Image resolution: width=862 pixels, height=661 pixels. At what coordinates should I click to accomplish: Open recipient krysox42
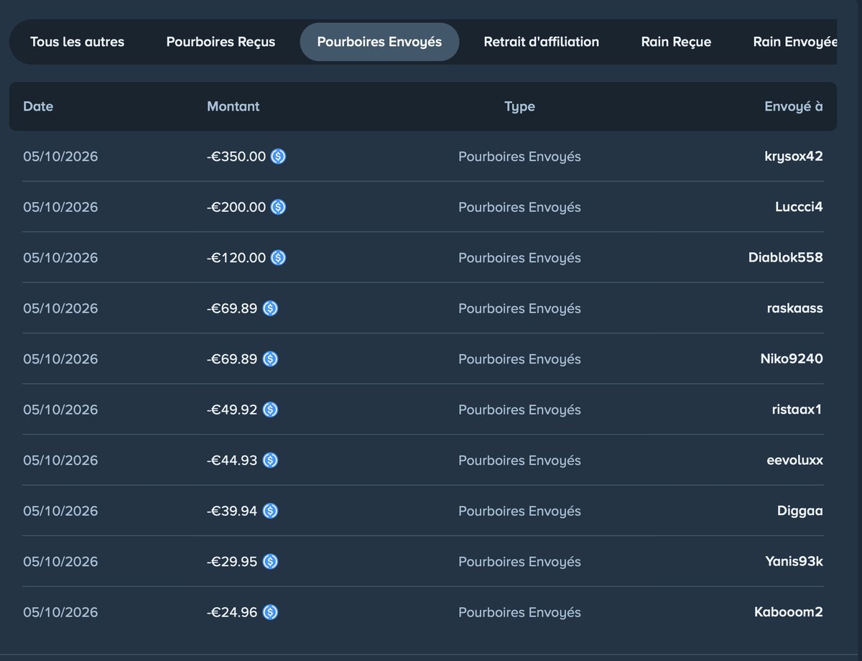[x=794, y=157]
